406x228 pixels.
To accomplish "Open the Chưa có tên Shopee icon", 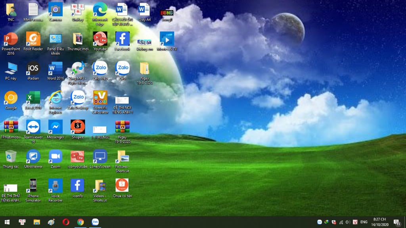I will coord(122,186).
